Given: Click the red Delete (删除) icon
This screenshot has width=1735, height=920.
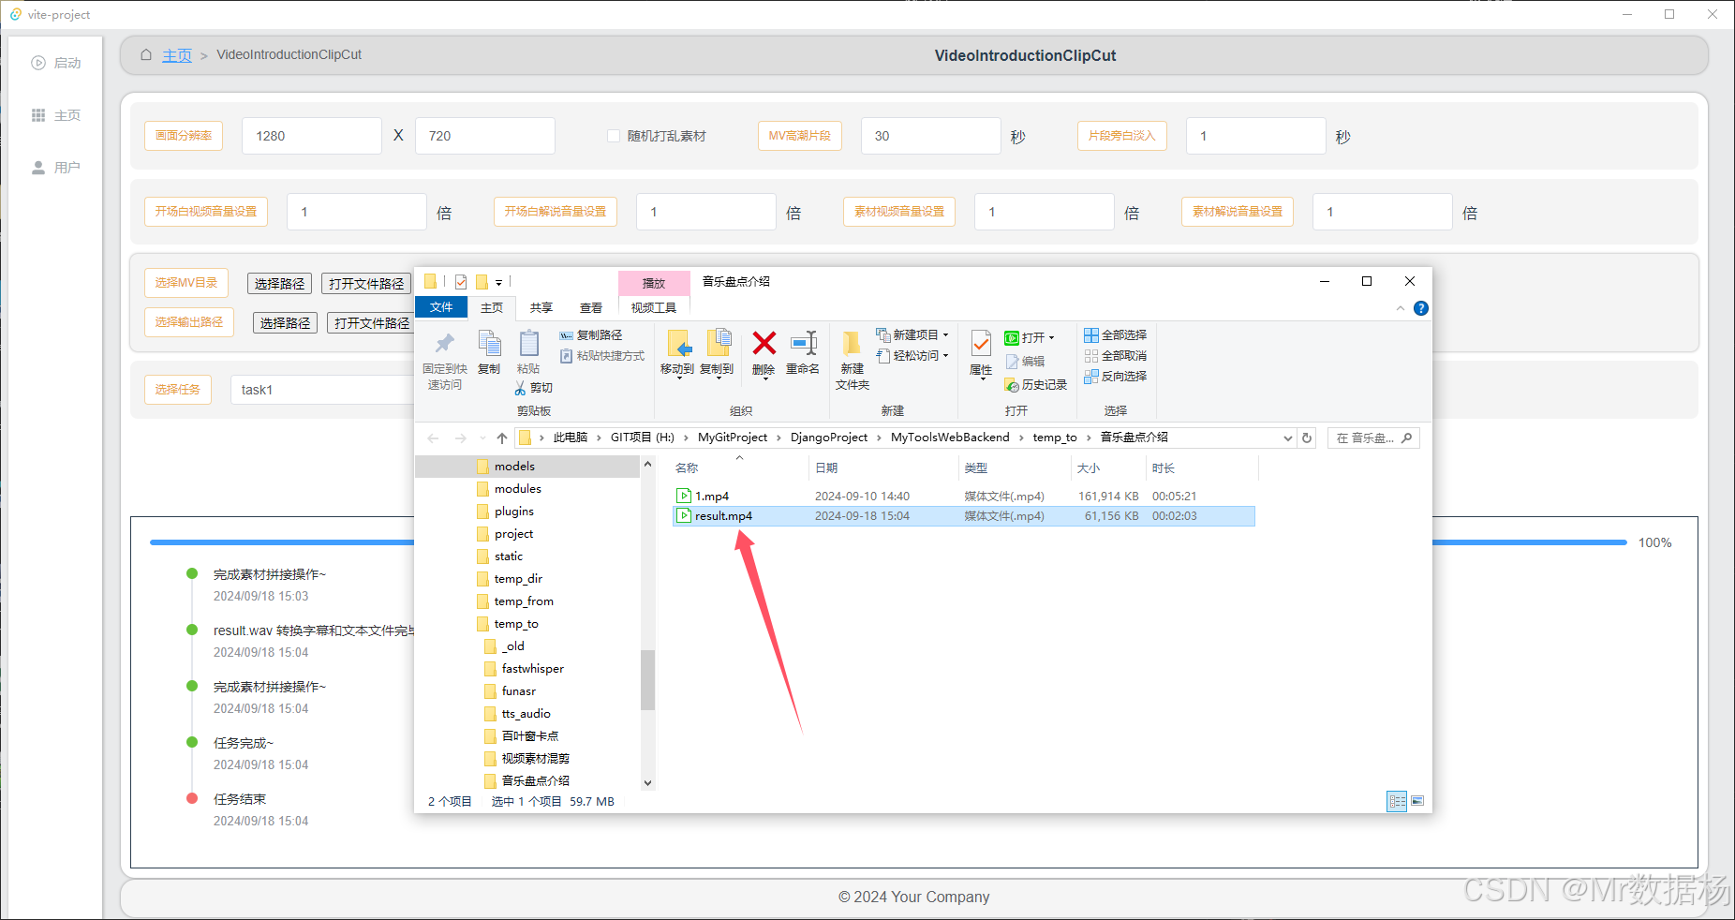Looking at the screenshot, I should [764, 344].
